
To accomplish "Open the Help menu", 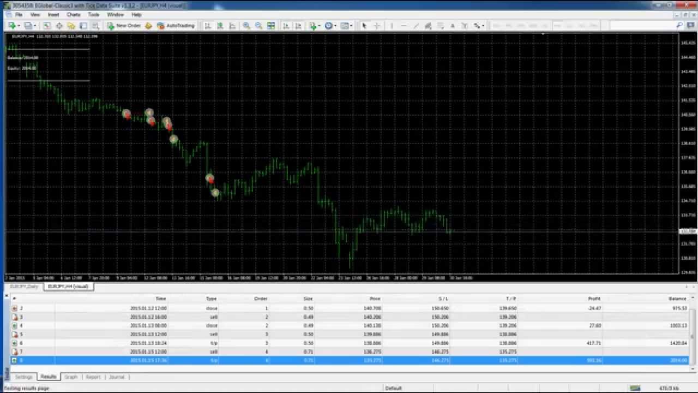I will (137, 15).
